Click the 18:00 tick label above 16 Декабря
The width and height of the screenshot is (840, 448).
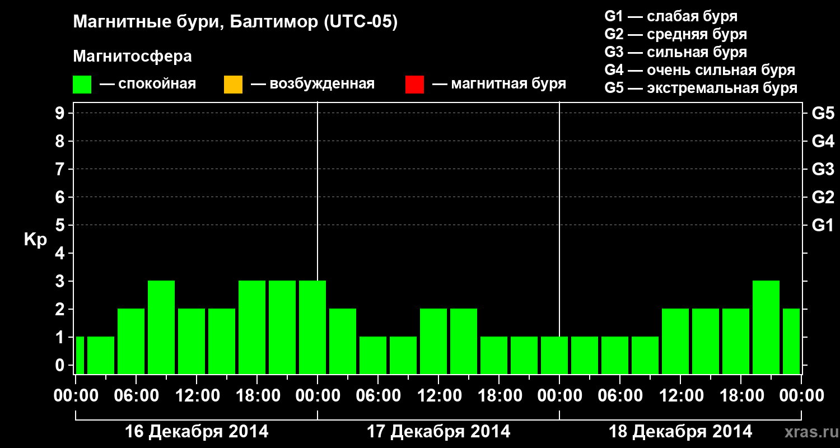(x=257, y=396)
